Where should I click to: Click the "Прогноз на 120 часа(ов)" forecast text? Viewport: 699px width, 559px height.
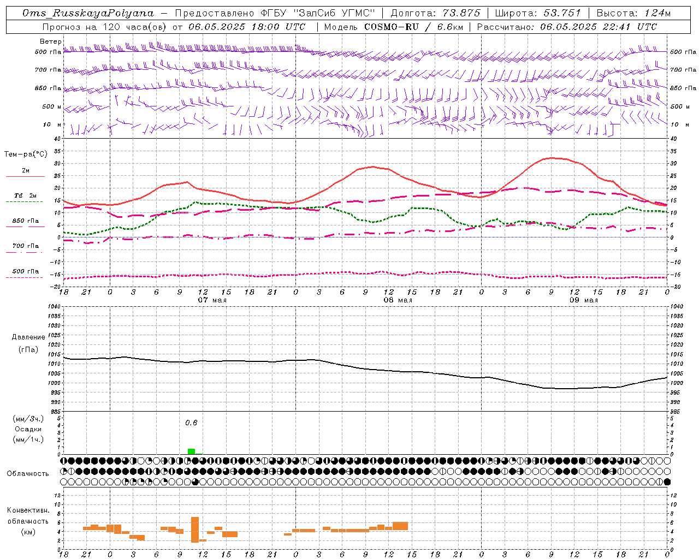coord(105,27)
